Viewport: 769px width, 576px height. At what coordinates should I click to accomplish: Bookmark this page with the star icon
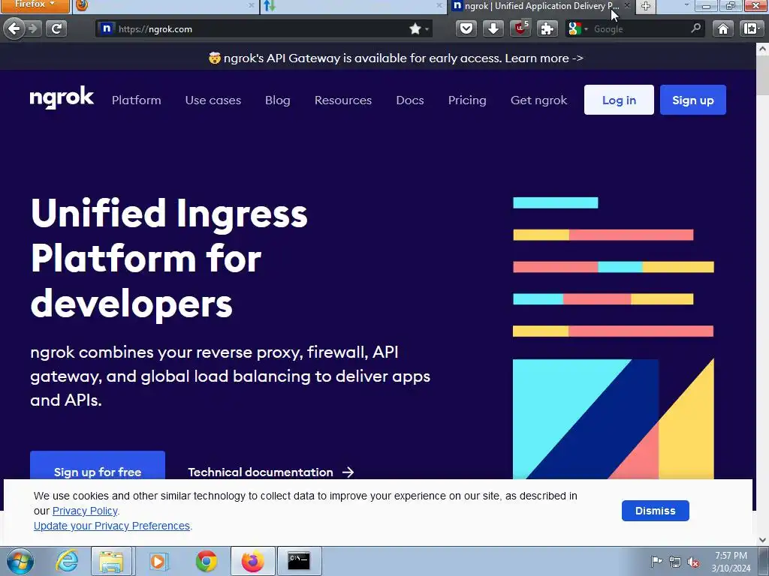(x=415, y=29)
